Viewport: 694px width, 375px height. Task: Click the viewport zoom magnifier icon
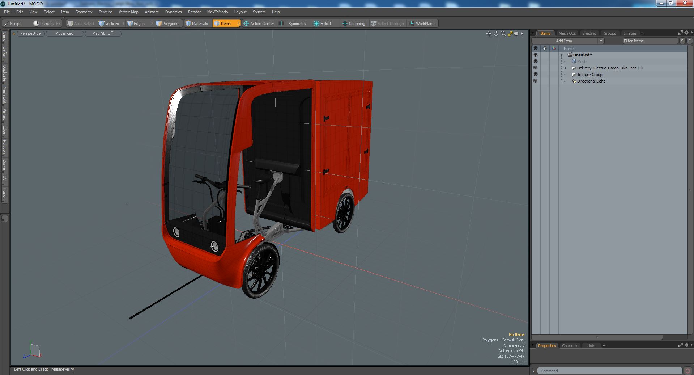pos(503,34)
